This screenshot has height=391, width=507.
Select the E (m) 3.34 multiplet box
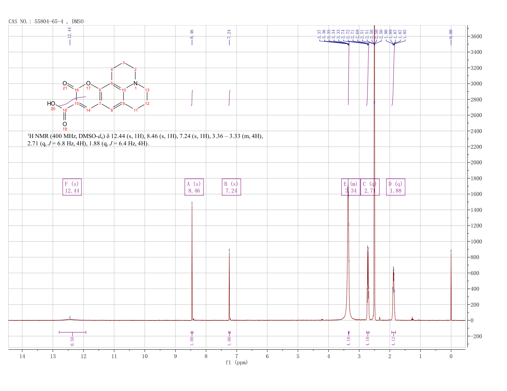tap(351, 187)
